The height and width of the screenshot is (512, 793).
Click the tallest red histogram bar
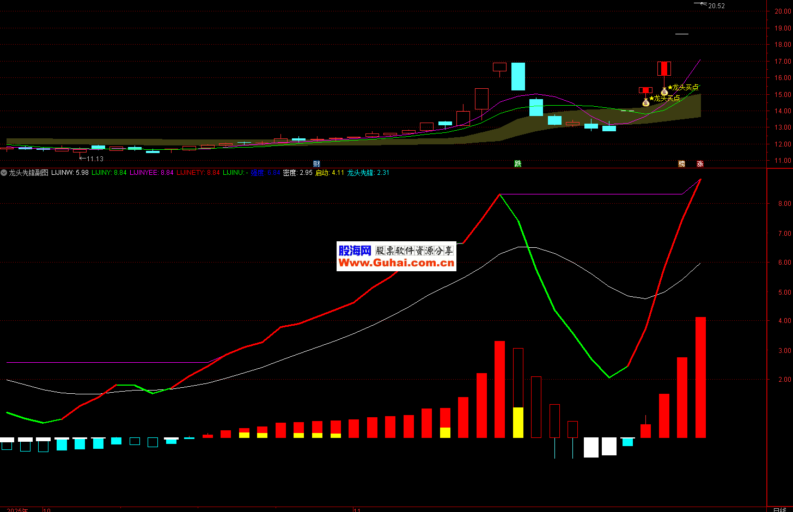click(x=700, y=377)
